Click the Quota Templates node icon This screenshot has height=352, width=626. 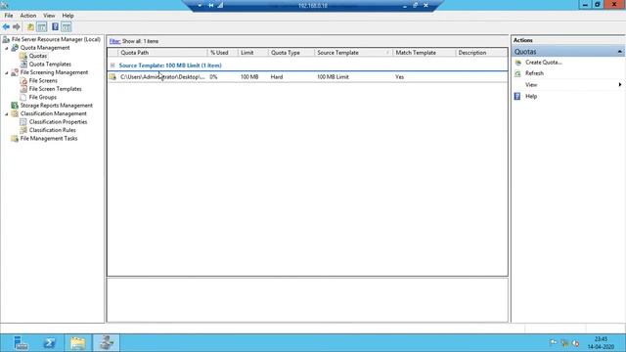coord(23,64)
